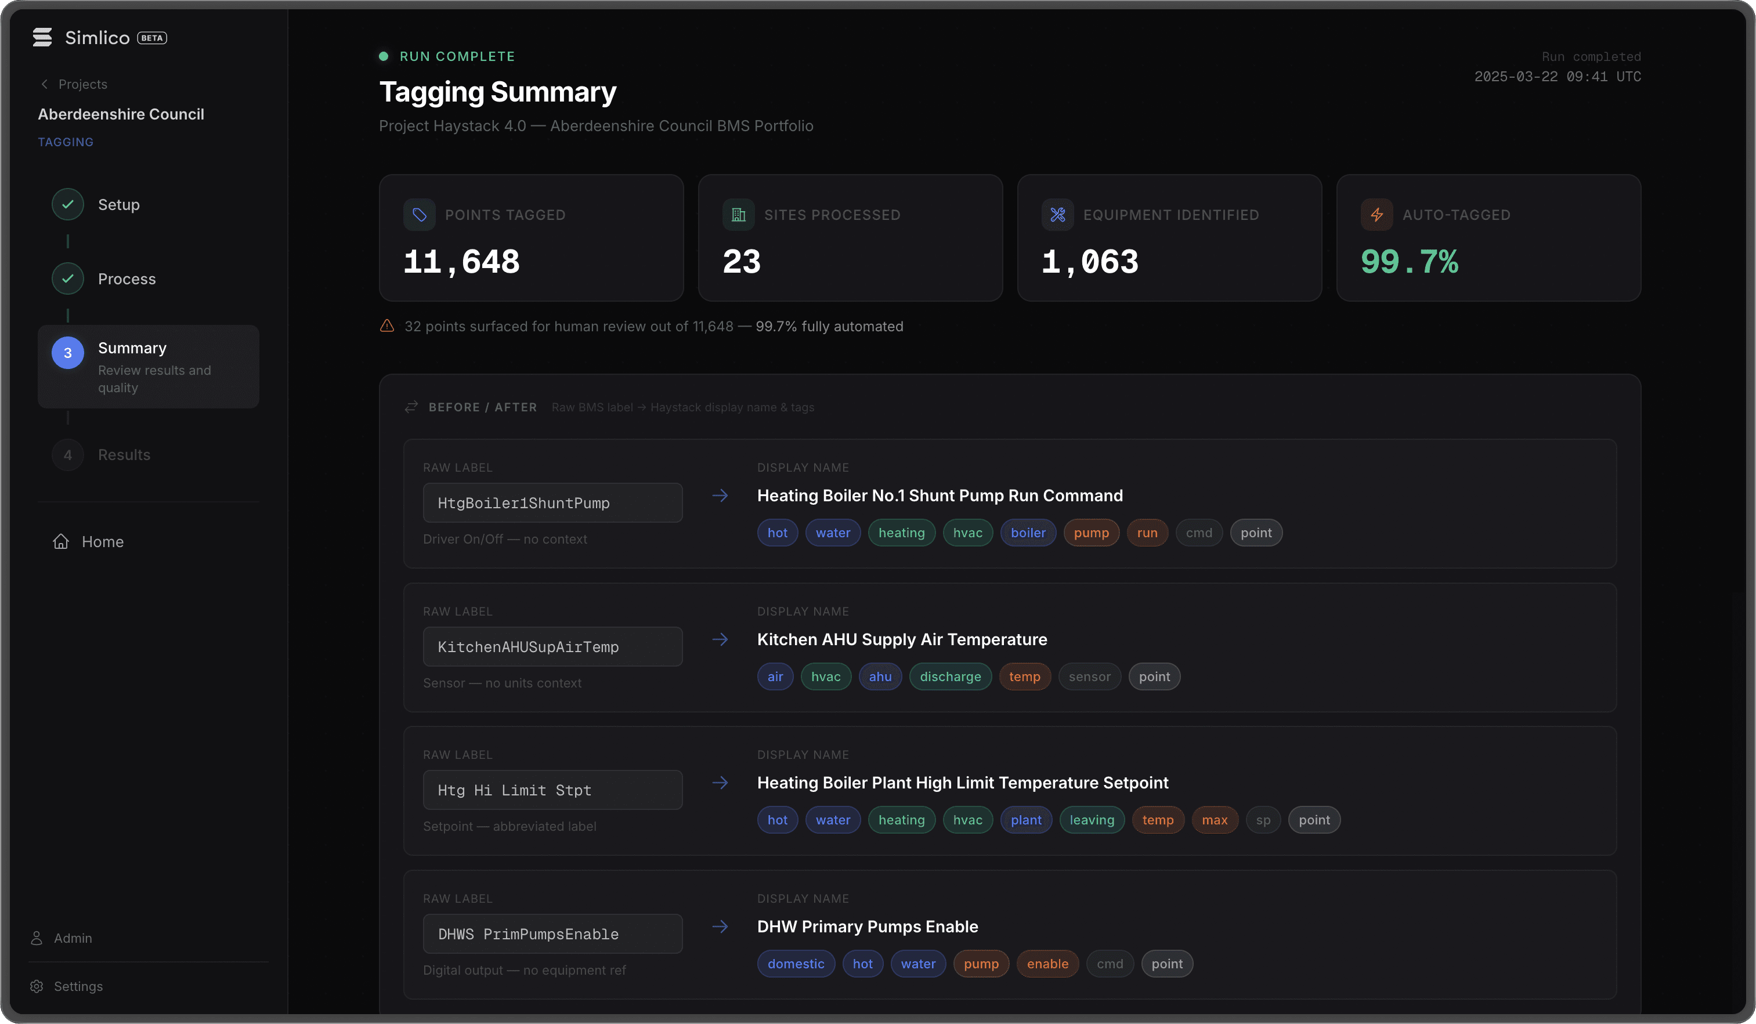Toggle the Setup step checkmark

click(67, 204)
